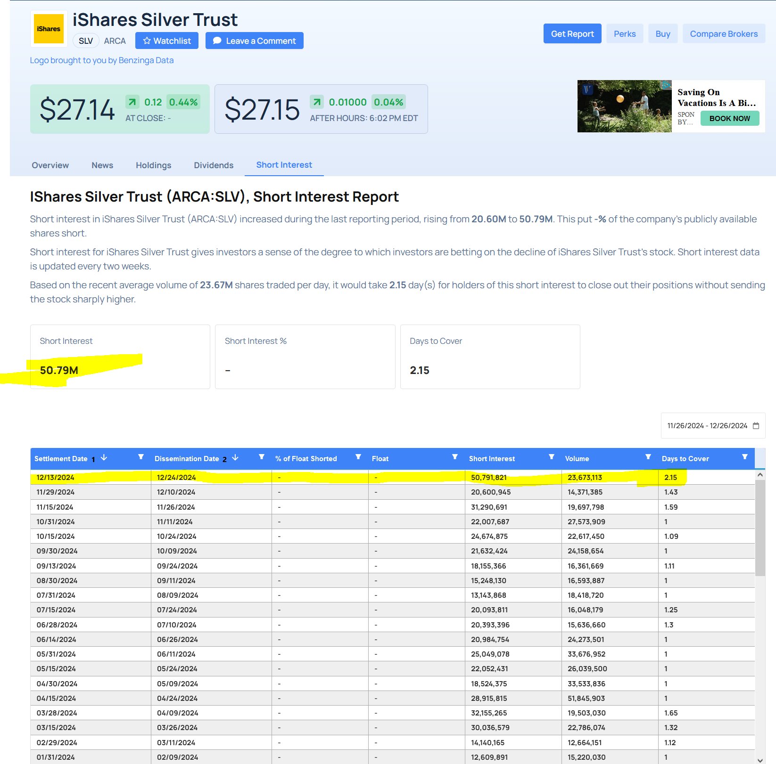Select days to cover cell 1.65

[x=707, y=713]
